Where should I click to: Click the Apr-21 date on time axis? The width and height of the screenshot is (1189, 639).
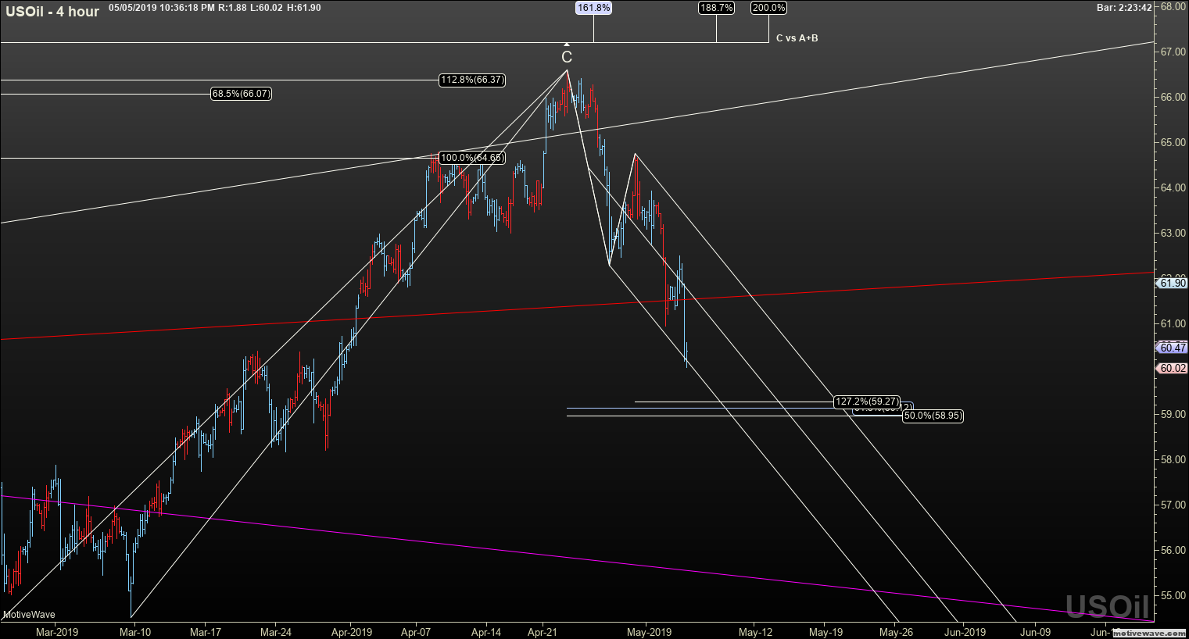(543, 631)
